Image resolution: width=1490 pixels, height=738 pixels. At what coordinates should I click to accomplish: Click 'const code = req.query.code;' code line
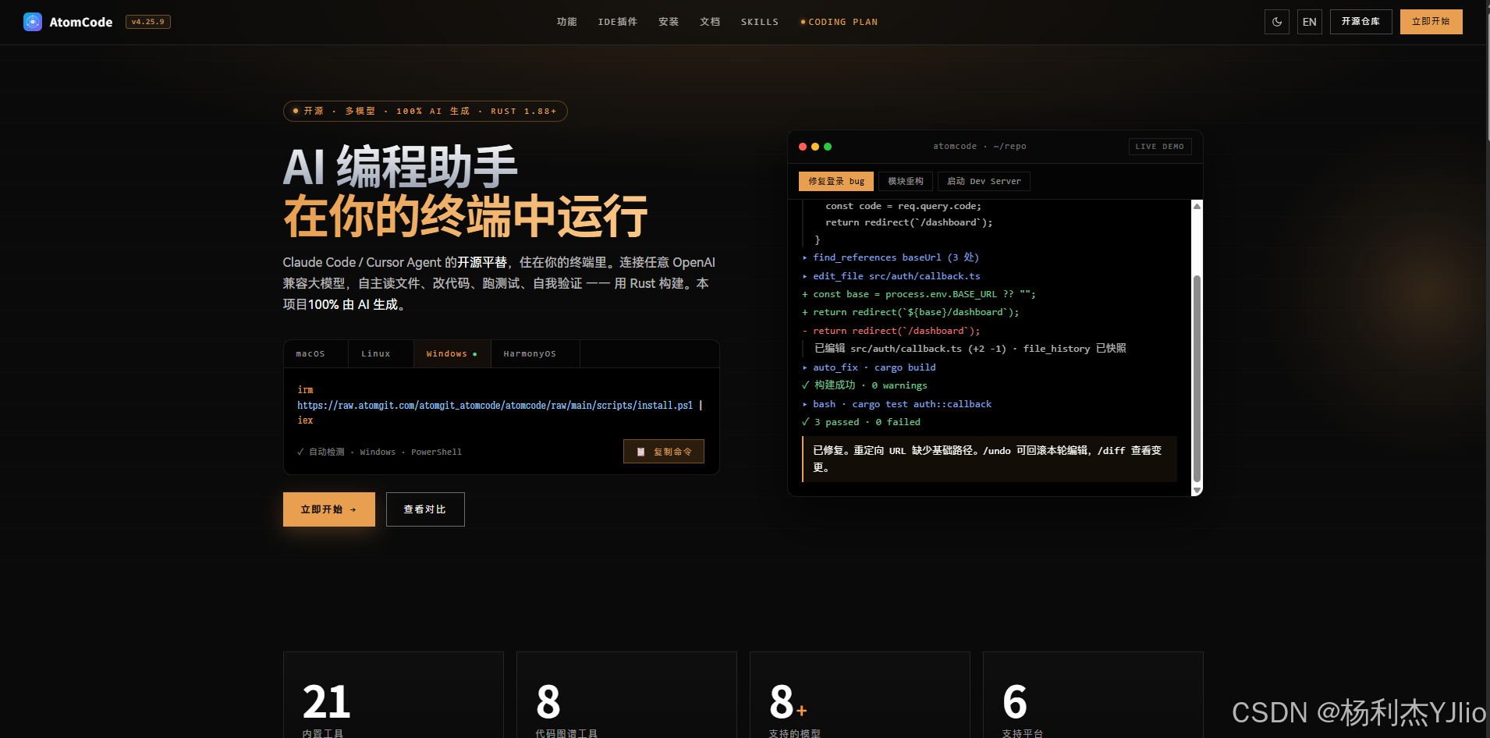pyautogui.click(x=903, y=206)
